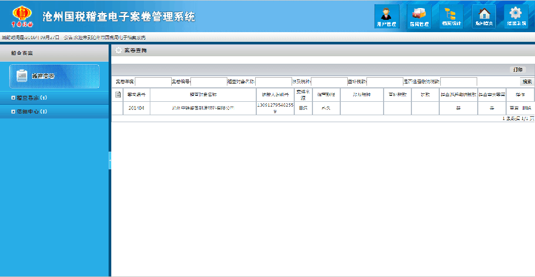Go to home page house icon

[x=484, y=16]
